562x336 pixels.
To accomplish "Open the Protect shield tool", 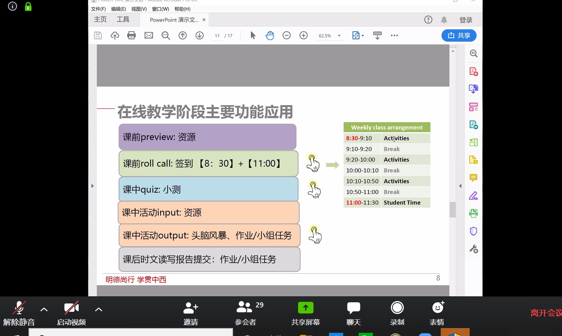I will [473, 230].
